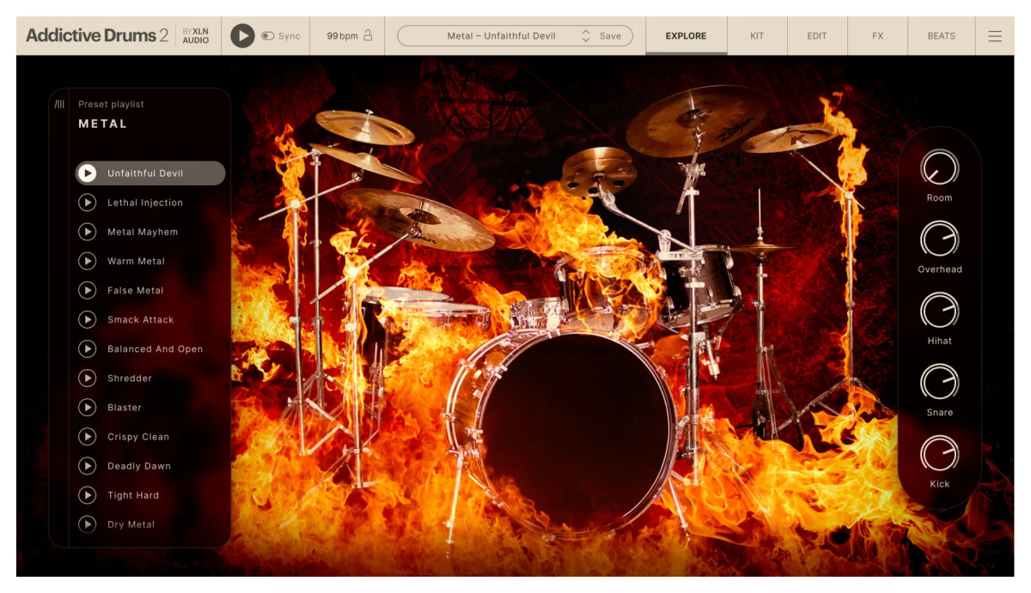1031x593 pixels.
Task: Open the EDIT tab
Action: pyautogui.click(x=817, y=36)
